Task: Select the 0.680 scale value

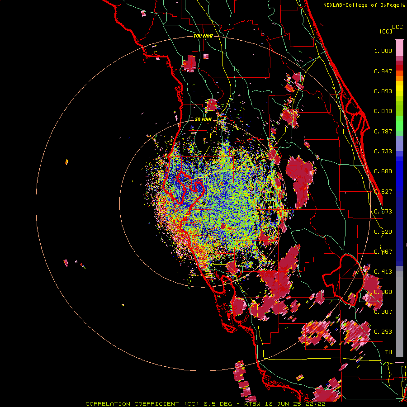Action: (383, 171)
